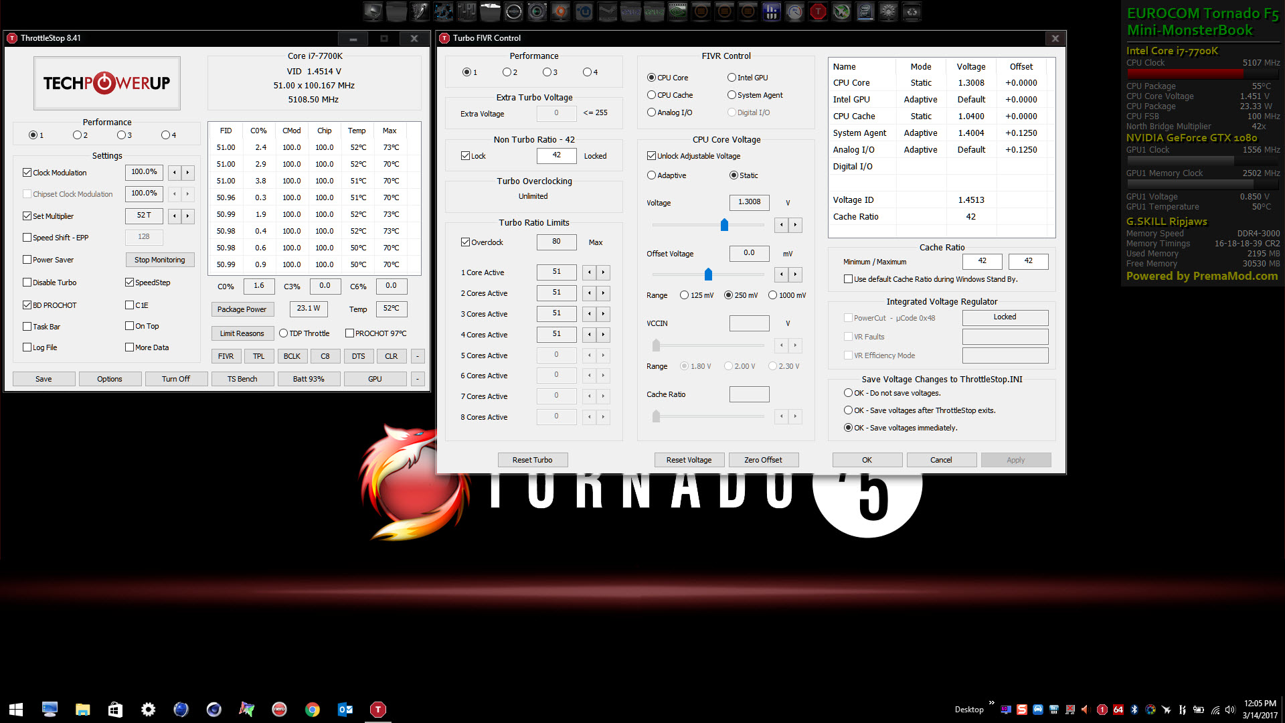Open laptop icon at dock's left end
1285x723 pixels.
point(373,11)
